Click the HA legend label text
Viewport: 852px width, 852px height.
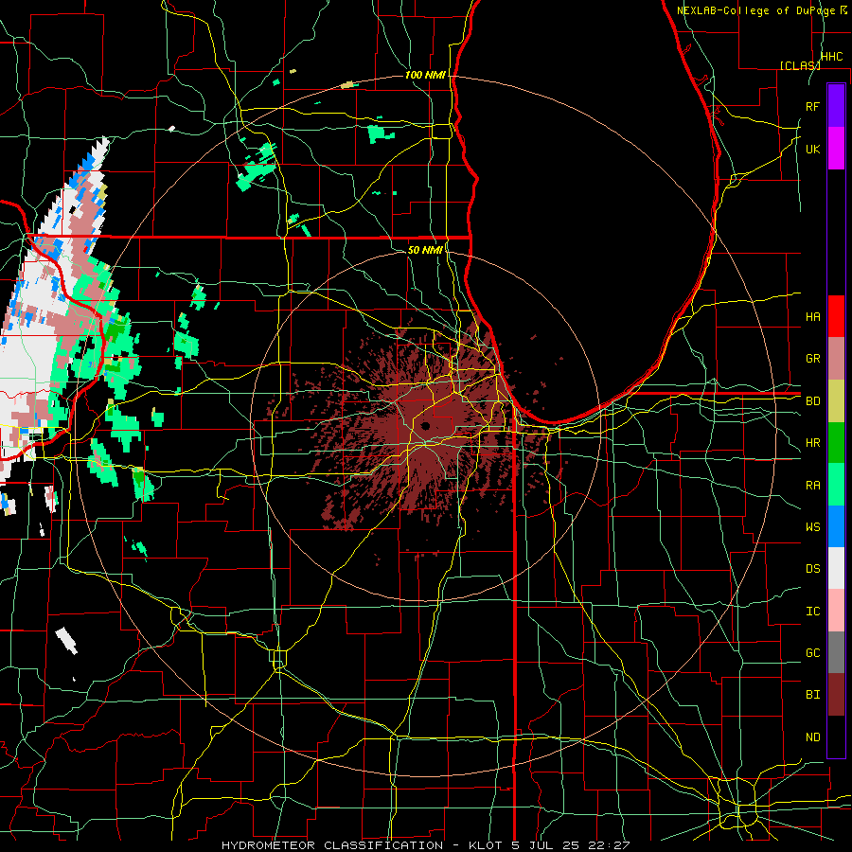coord(813,316)
